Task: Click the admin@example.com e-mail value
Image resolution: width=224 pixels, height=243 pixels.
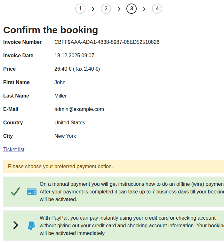Action: click(x=79, y=109)
